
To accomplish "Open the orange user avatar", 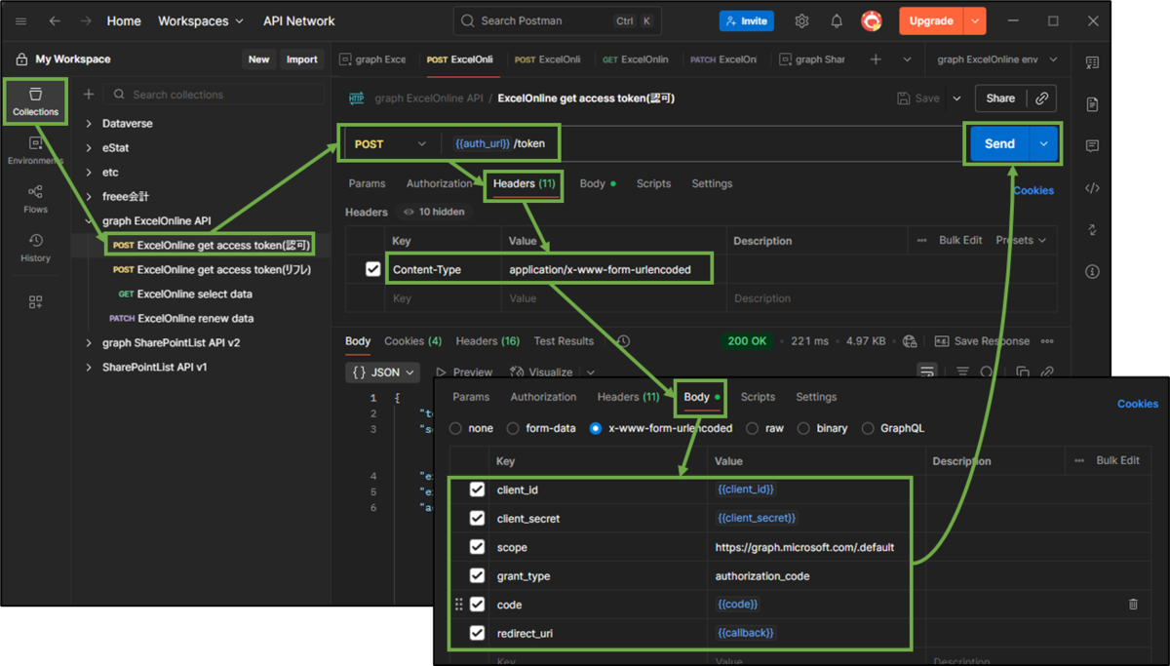I will click(x=871, y=20).
